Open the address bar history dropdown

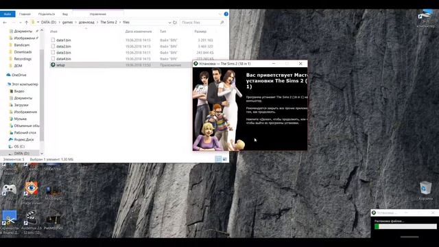tap(169, 23)
